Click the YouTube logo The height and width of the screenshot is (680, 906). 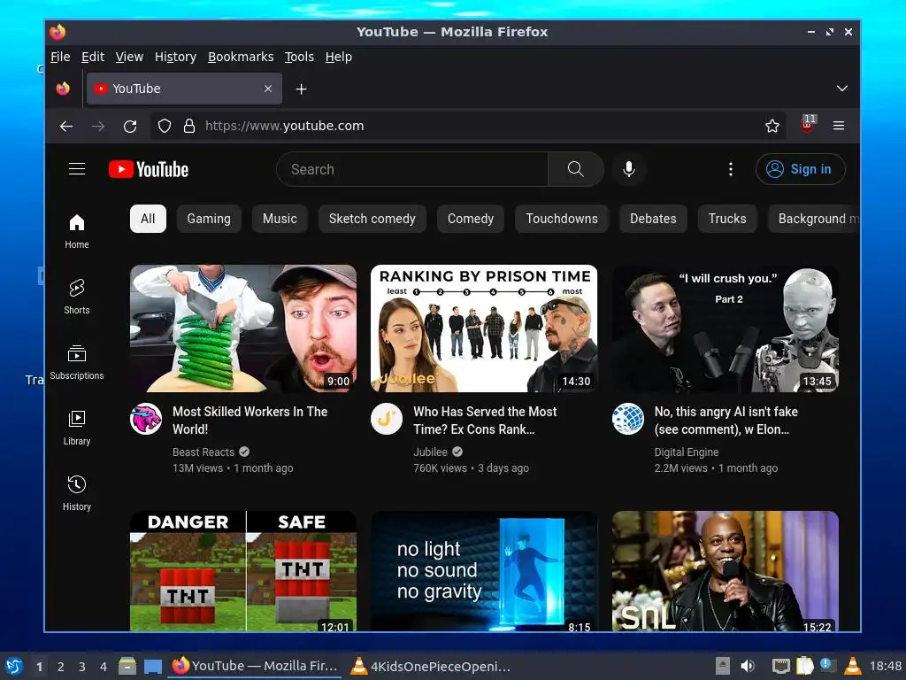(x=149, y=169)
